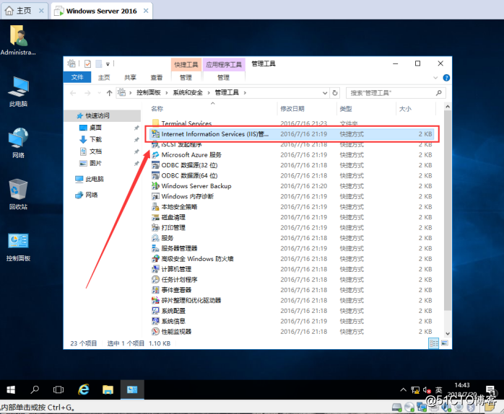Open 计算机管理 shortcut icon

(x=155, y=269)
